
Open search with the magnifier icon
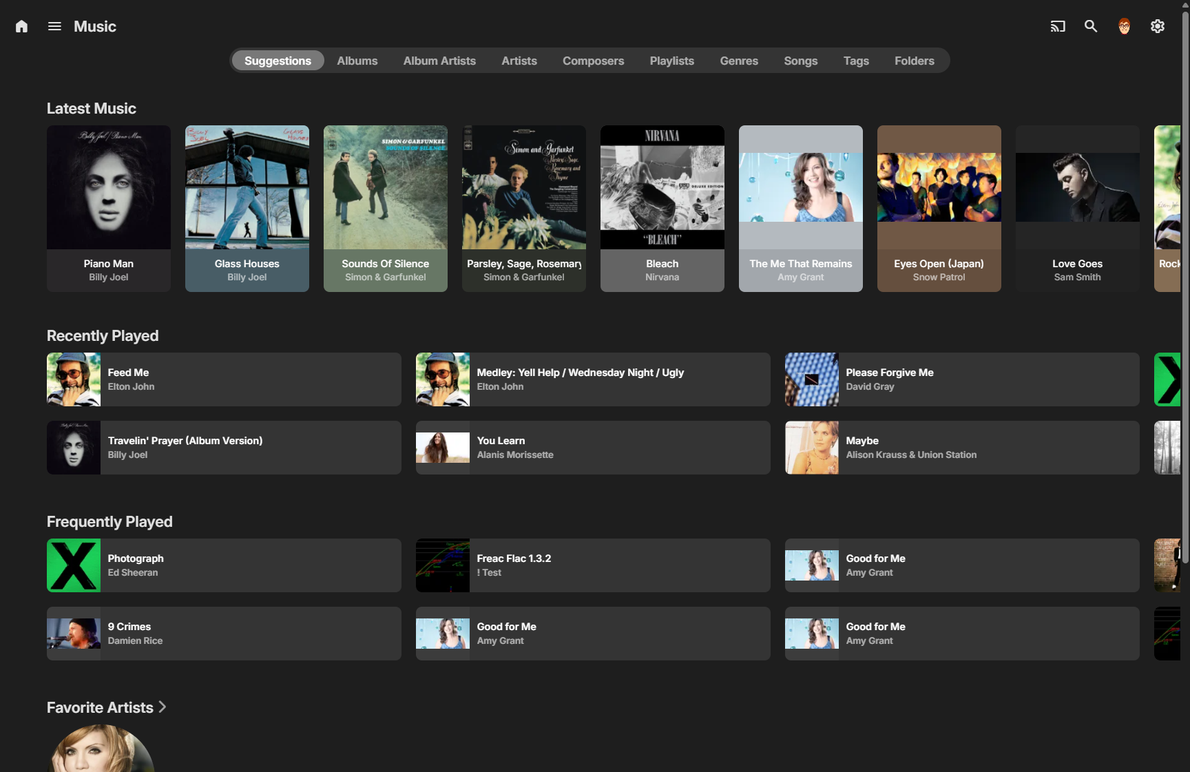tap(1091, 26)
